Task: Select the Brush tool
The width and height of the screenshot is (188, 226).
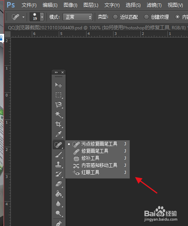Action: [x=58, y=155]
